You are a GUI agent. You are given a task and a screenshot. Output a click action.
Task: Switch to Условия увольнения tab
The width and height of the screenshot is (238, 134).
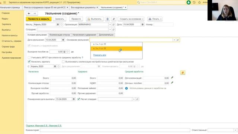click(x=37, y=35)
